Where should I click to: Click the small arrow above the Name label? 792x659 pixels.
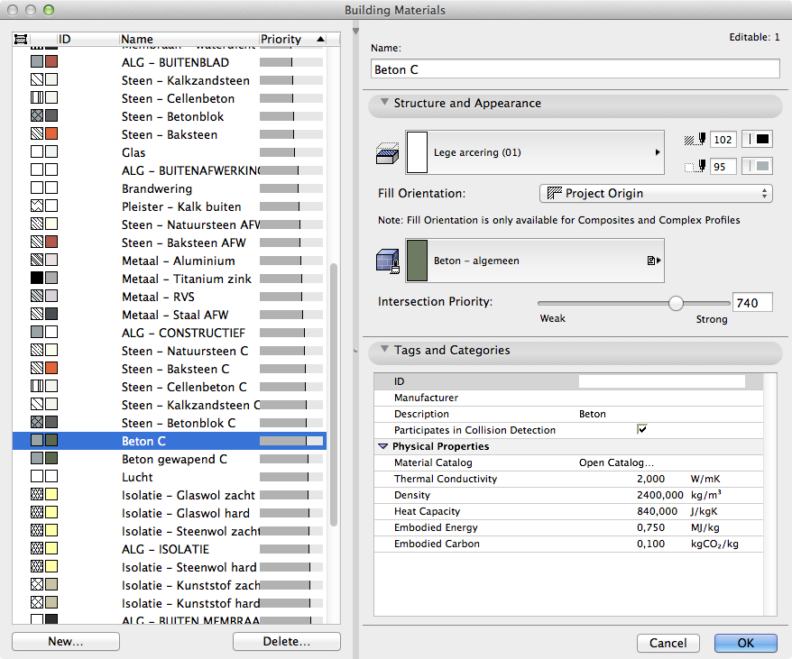(355, 32)
